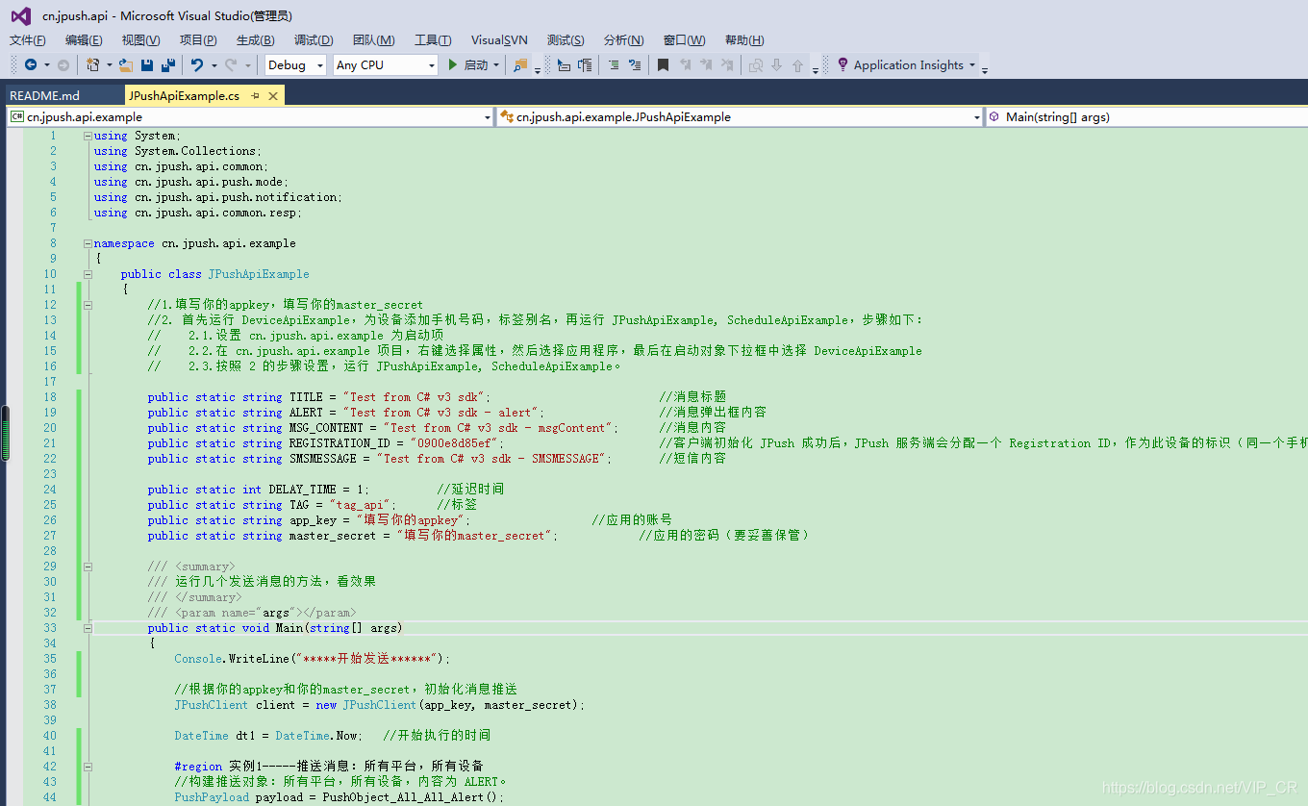This screenshot has width=1308, height=806.
Task: Click the New Project toolbar icon
Action: [x=93, y=64]
